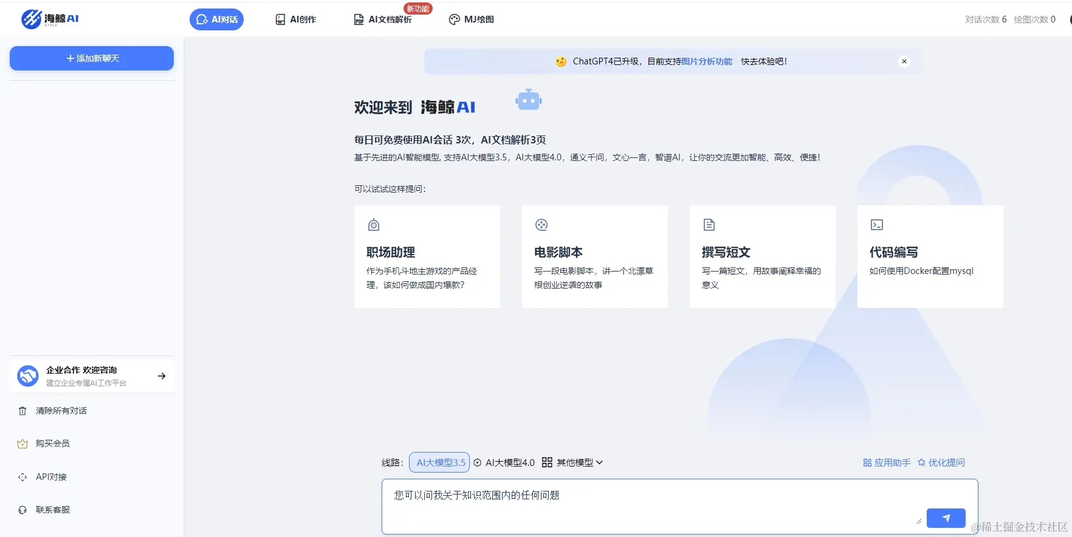Dismiss the ChatGPT4 upgrade banner
Screen dimensions: 1072x537
[x=904, y=61]
